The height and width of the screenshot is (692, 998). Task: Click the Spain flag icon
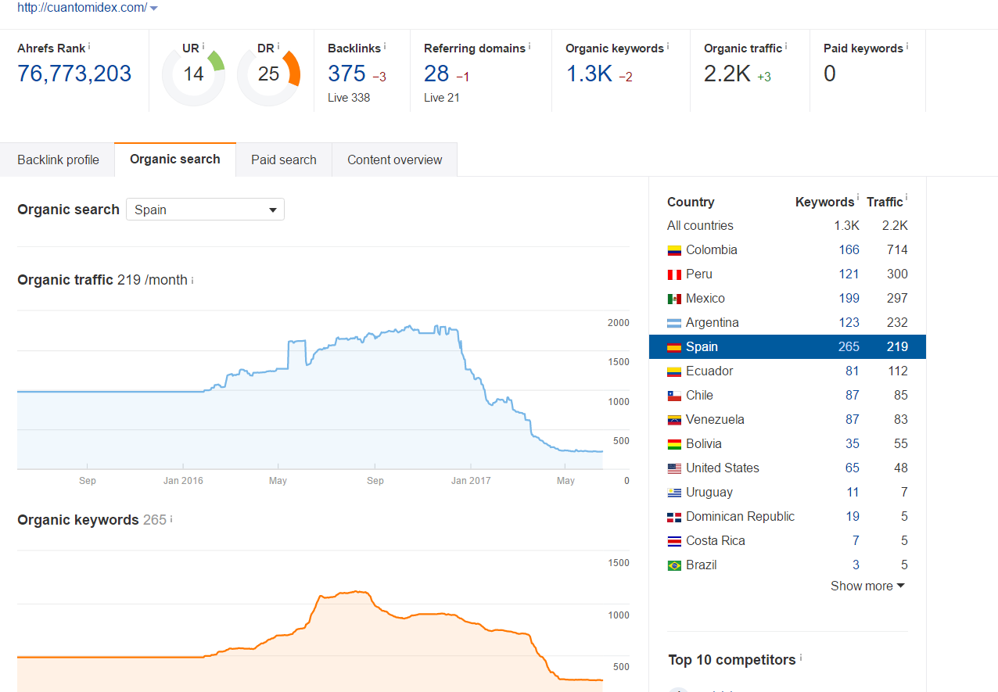pos(674,347)
